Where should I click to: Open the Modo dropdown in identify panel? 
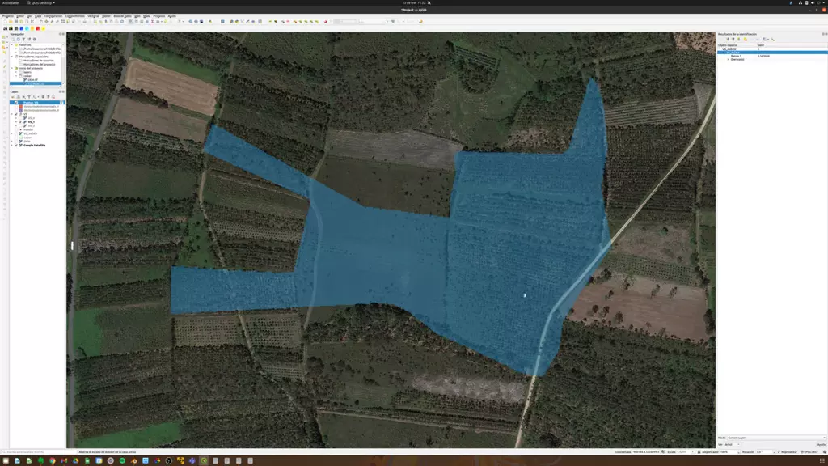tap(776, 438)
